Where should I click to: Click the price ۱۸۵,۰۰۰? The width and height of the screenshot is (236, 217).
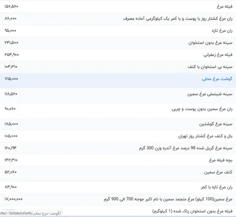coord(11,124)
